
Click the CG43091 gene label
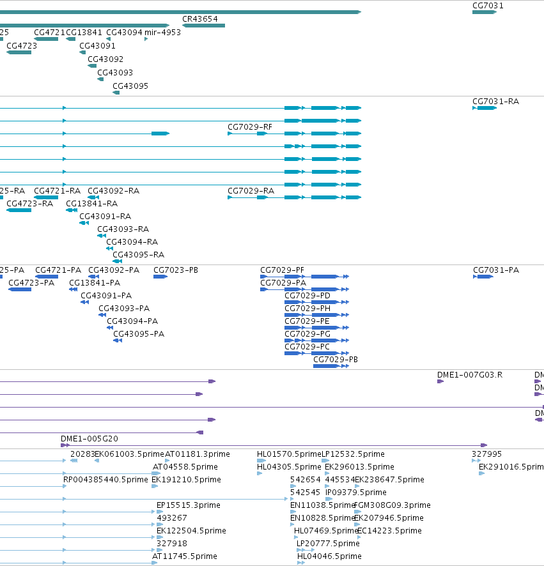click(98, 46)
